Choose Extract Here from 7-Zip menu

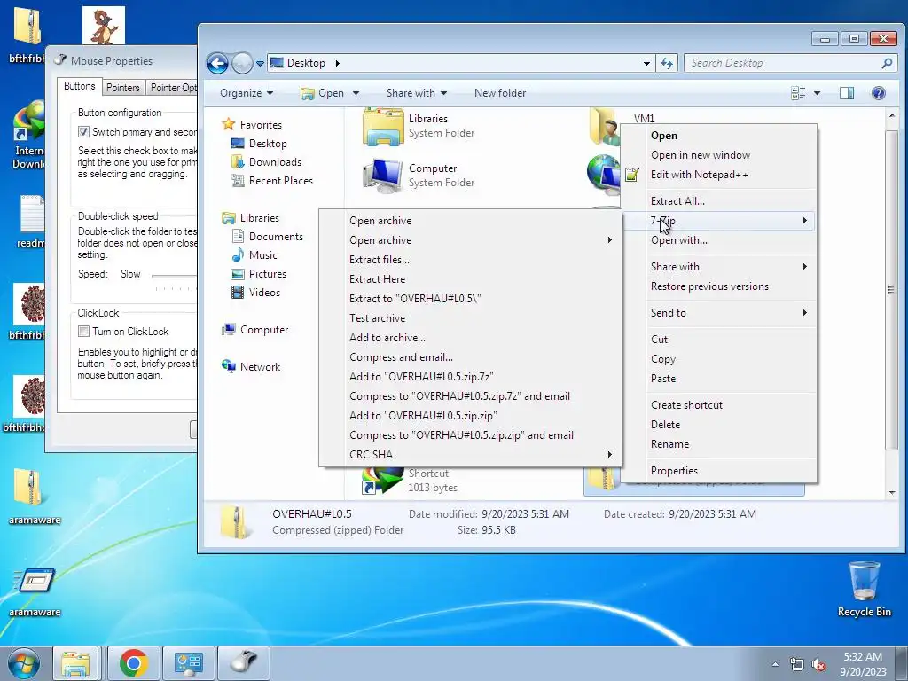click(x=471, y=279)
